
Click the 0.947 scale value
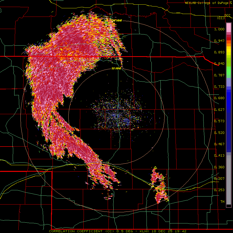tap(219, 41)
